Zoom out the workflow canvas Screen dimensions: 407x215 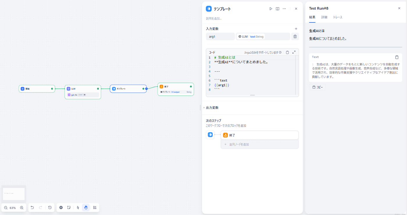6,208
